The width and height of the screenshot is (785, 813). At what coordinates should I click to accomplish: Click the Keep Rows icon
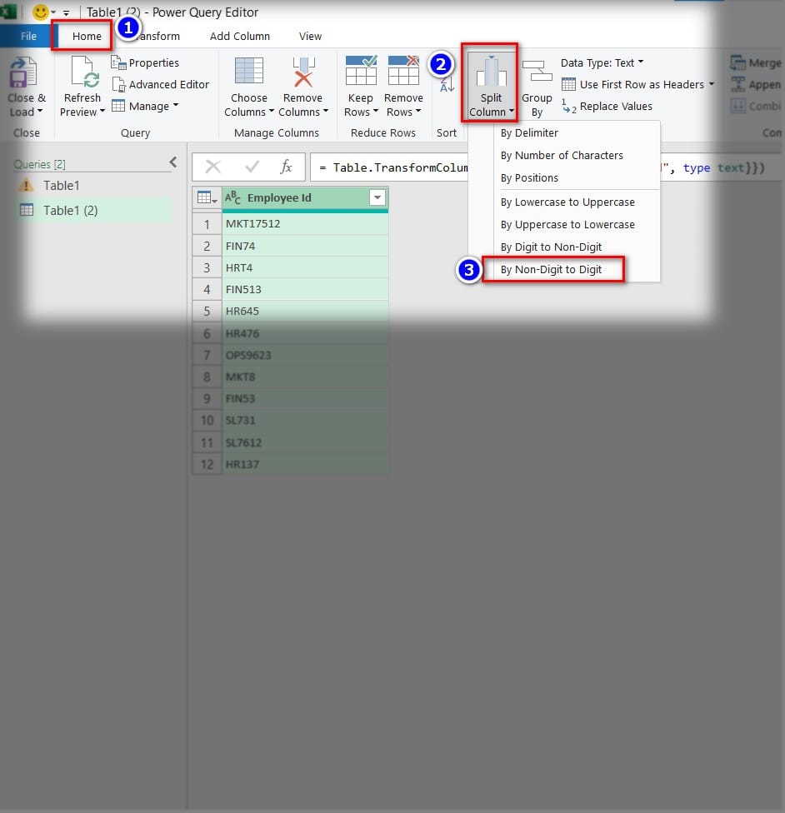tap(361, 72)
